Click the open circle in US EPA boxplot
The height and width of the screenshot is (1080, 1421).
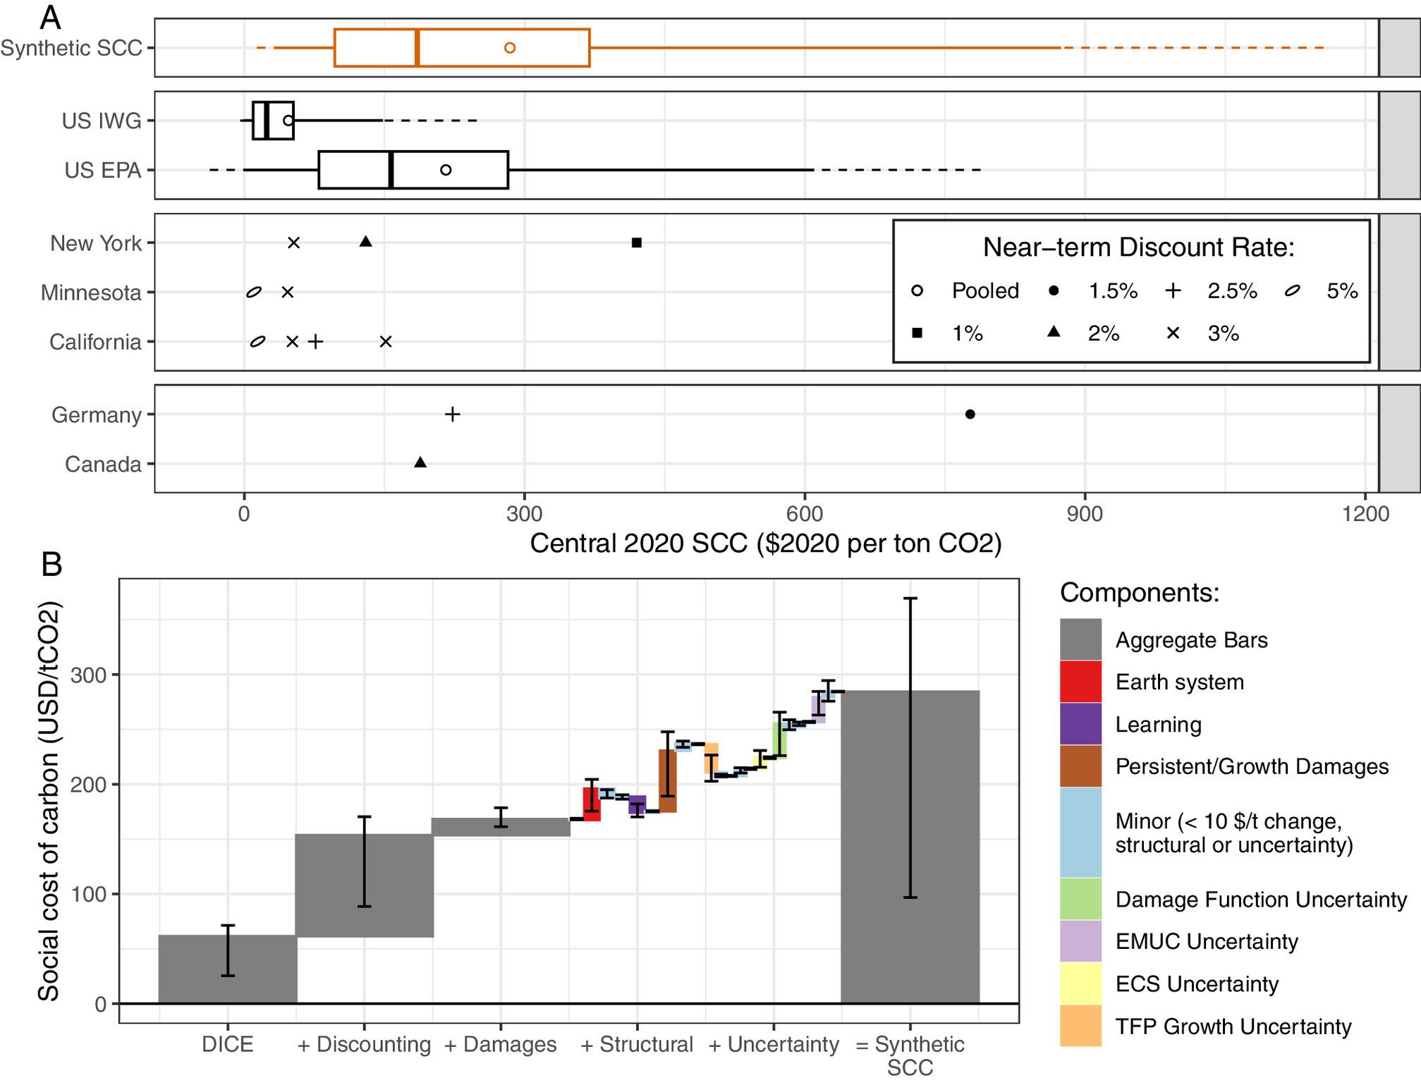point(445,170)
